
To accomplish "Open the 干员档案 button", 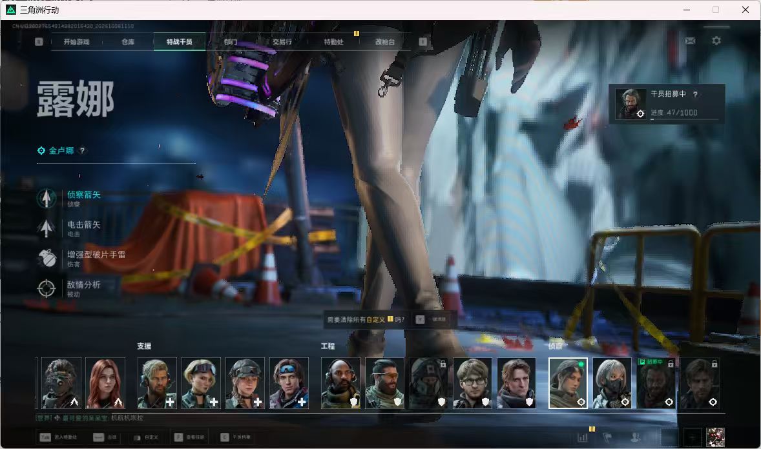I will [x=236, y=437].
